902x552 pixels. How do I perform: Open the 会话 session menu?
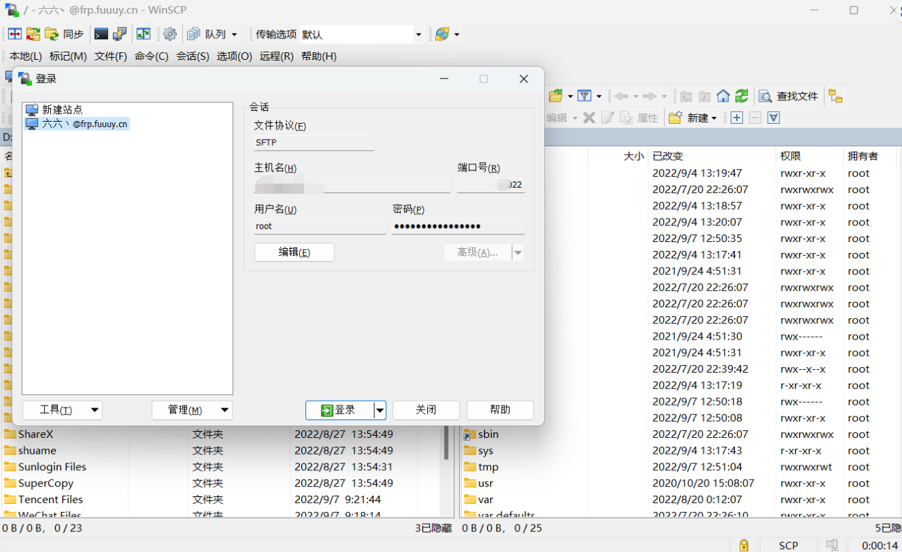(193, 56)
